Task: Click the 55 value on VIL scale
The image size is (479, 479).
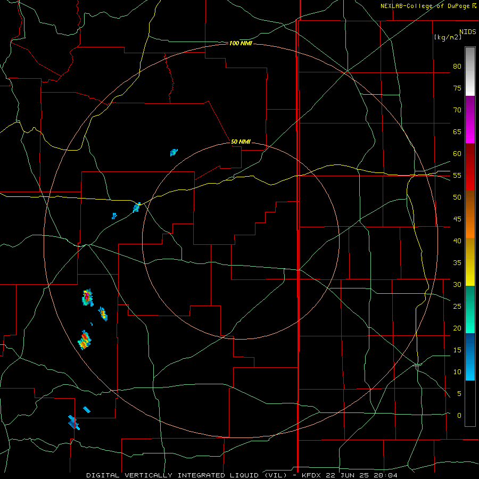Action: [x=457, y=175]
